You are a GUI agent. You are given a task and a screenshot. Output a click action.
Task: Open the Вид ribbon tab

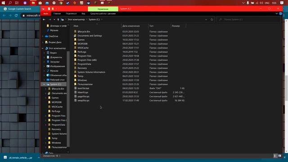point(83,13)
